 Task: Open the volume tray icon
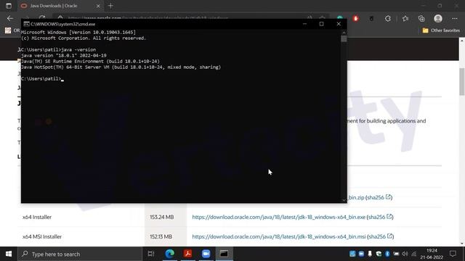tap(405, 254)
